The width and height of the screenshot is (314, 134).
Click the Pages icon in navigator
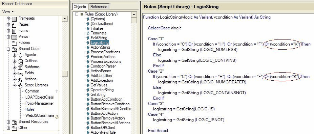[14, 25]
